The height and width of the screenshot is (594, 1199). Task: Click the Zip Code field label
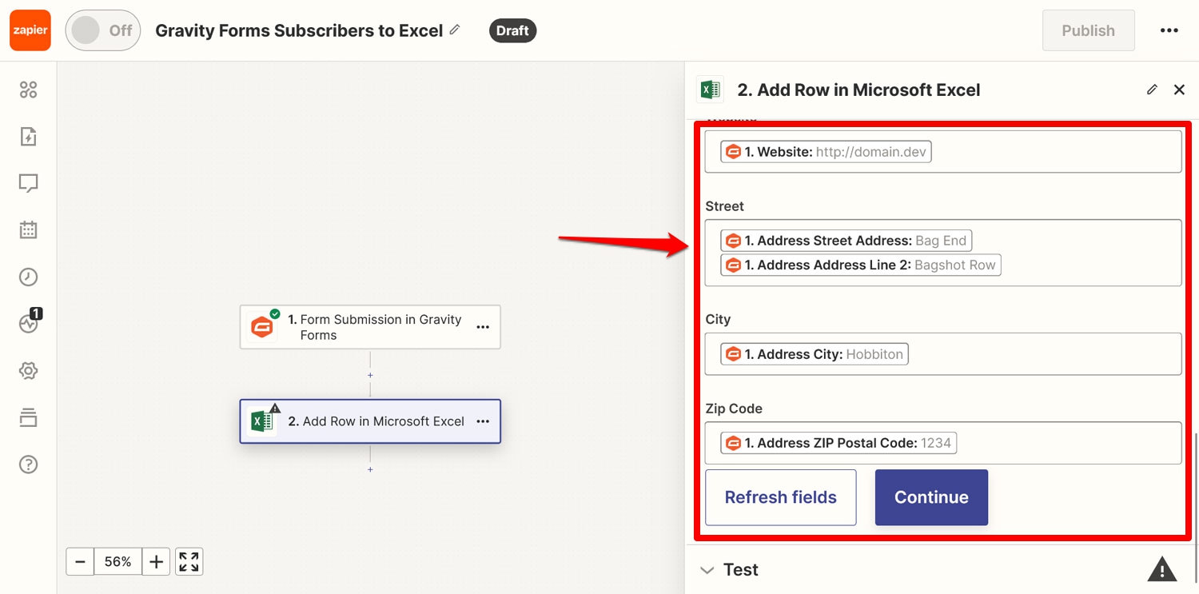tap(734, 409)
